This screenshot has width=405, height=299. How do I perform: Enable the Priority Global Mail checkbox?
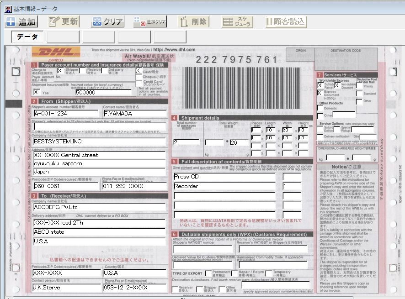(x=359, y=86)
